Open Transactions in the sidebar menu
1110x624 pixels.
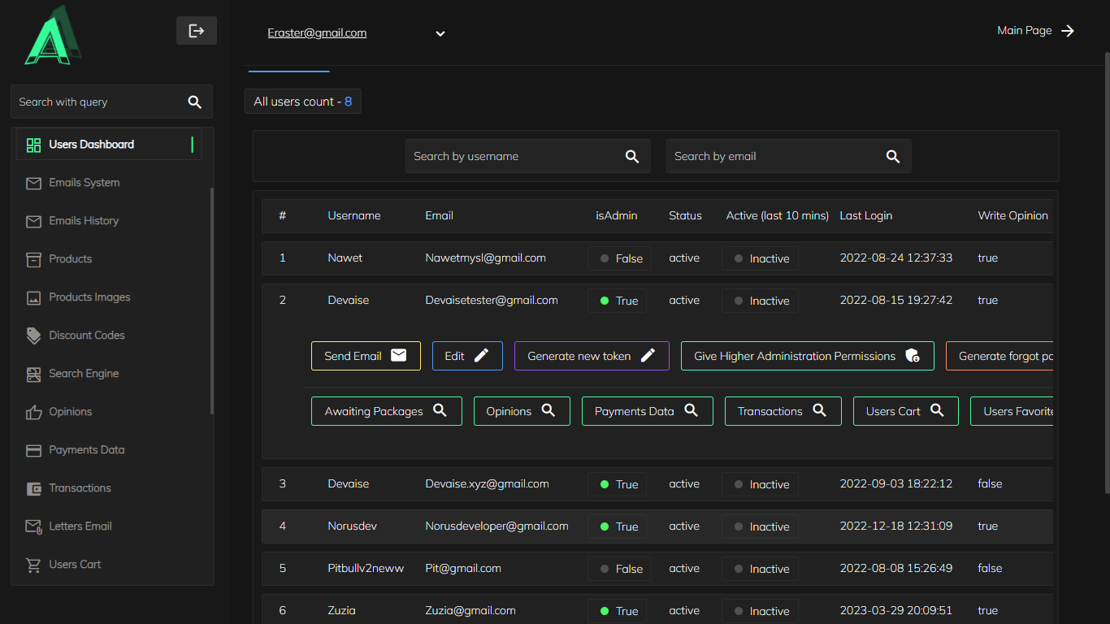80,488
